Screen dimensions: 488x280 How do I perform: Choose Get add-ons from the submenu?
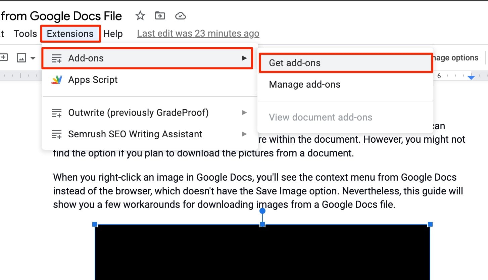pyautogui.click(x=295, y=63)
